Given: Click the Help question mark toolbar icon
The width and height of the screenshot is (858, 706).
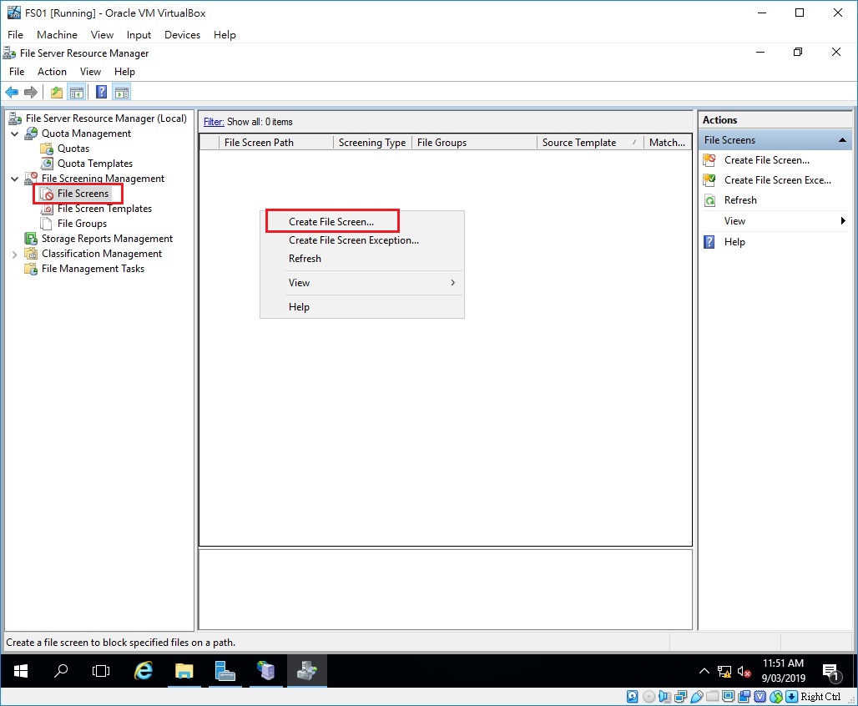Looking at the screenshot, I should (x=101, y=92).
